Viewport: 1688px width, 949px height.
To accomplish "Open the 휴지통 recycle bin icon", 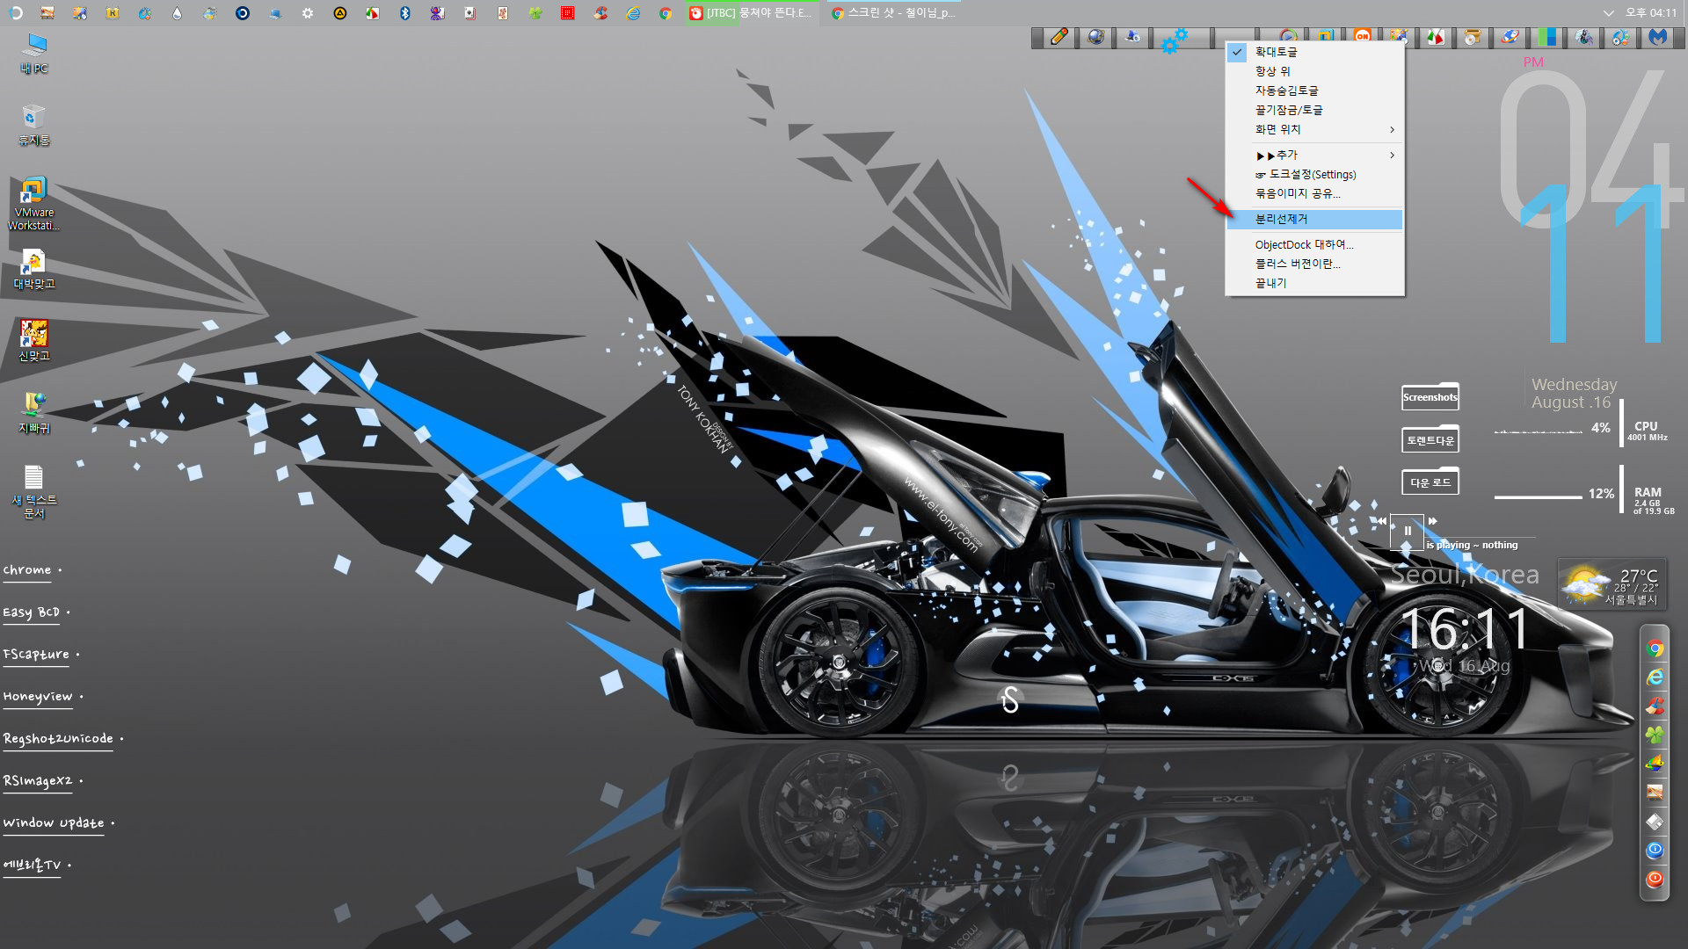I will click(x=34, y=125).
